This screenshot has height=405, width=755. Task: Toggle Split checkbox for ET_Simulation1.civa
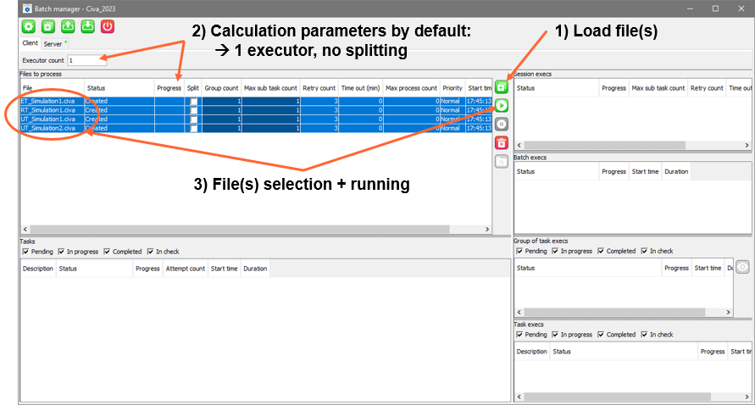[x=193, y=102]
